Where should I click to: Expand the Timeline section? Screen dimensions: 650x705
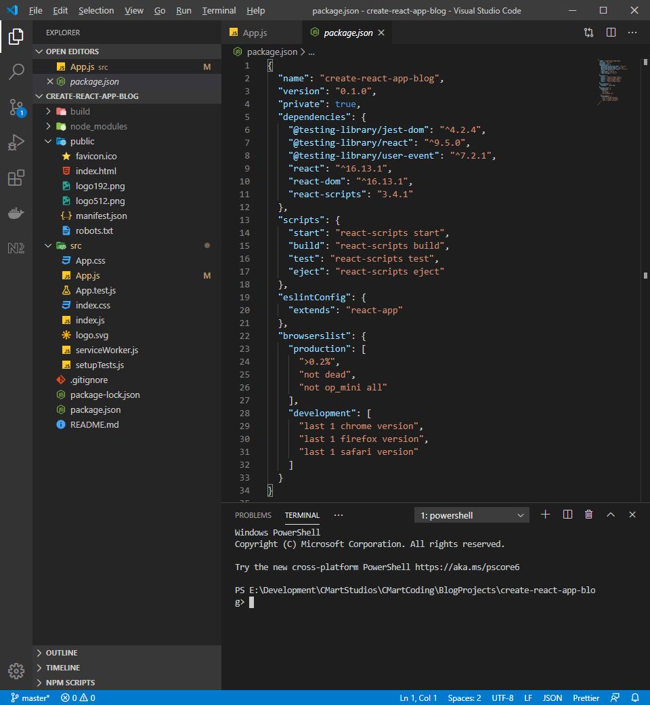coord(127,667)
